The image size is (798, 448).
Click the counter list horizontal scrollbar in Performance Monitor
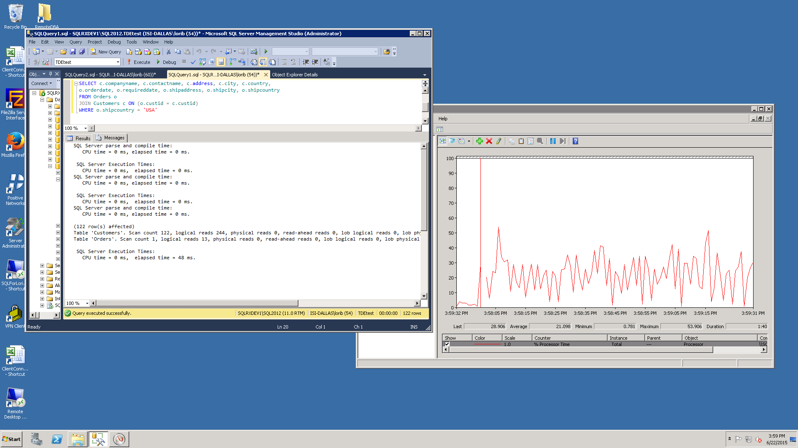[581, 350]
